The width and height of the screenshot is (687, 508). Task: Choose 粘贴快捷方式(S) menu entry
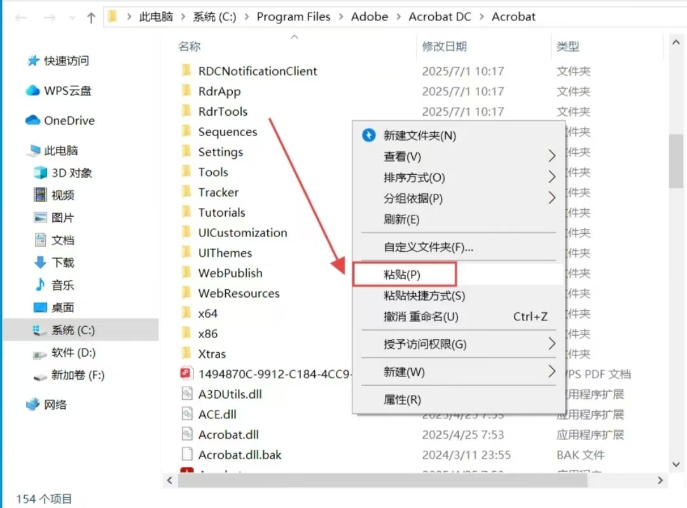pyautogui.click(x=458, y=296)
